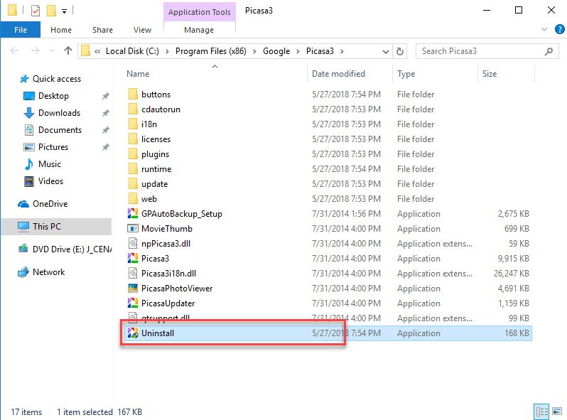Click the Search Picasa3 field
This screenshot has height=420, width=567.
coord(487,51)
